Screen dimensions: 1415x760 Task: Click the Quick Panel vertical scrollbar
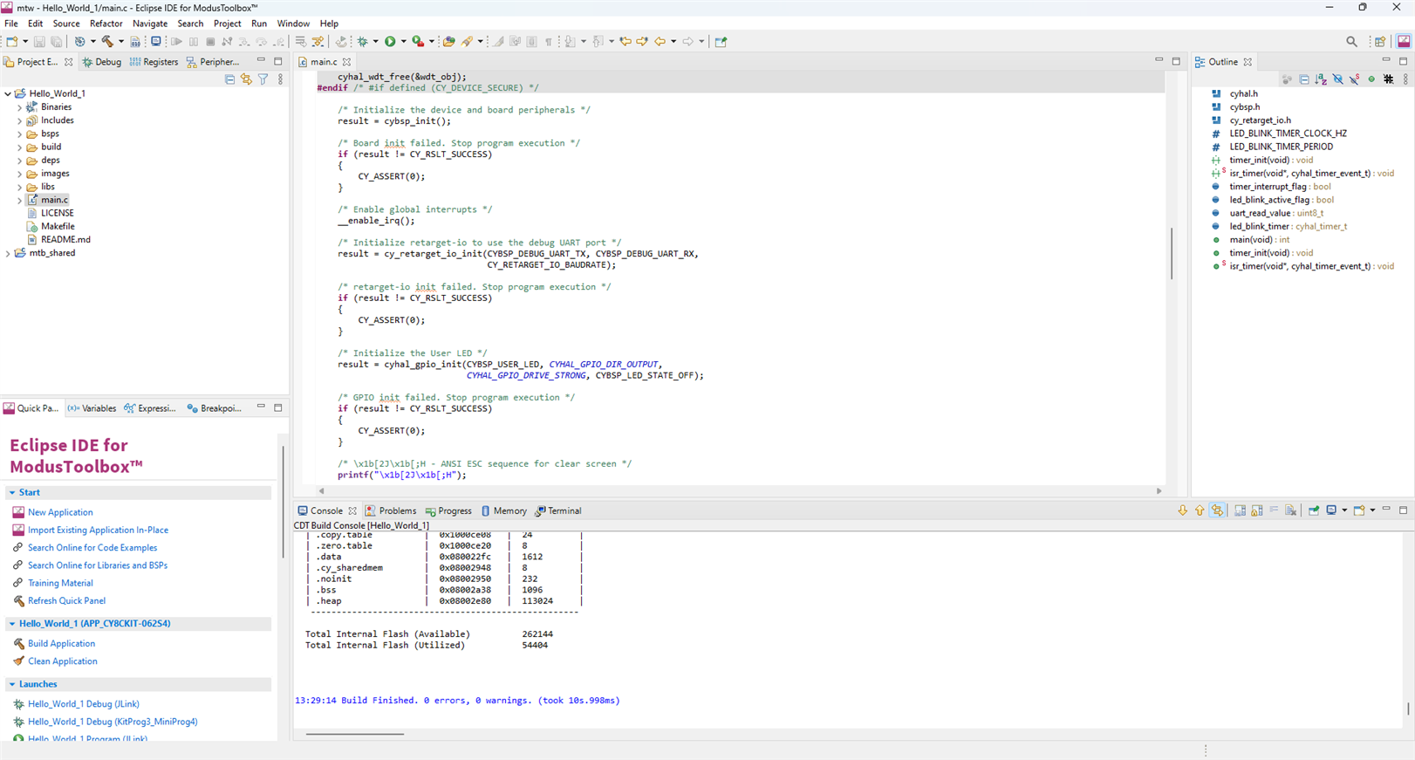pyautogui.click(x=283, y=502)
